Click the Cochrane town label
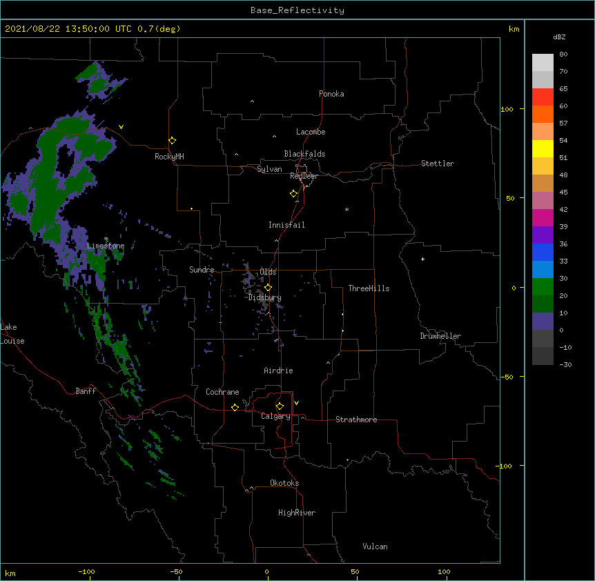The width and height of the screenshot is (595, 581). pyautogui.click(x=222, y=392)
